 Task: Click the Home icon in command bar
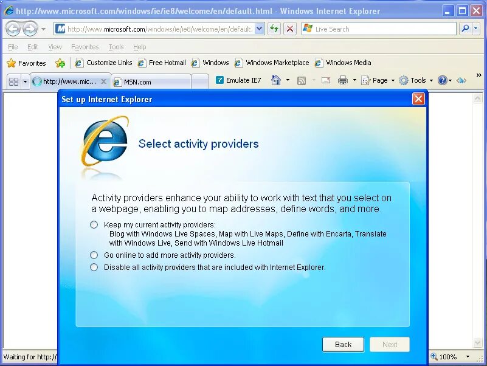[276, 80]
